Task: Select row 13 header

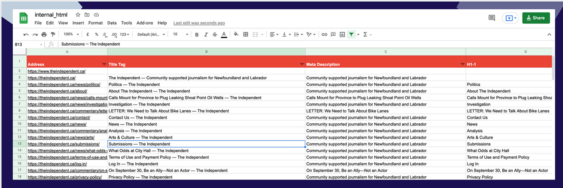Action: coord(19,144)
